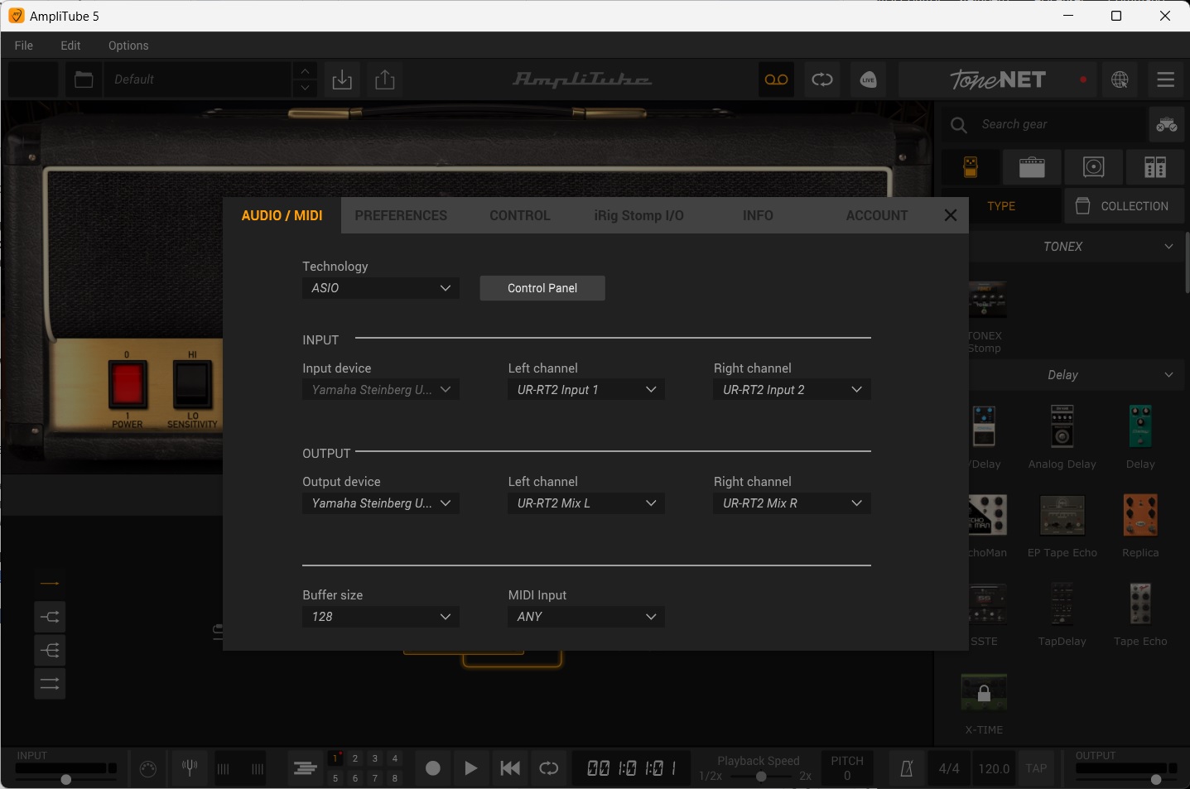Open the MIDI Input dropdown
This screenshot has width=1190, height=789.
(x=585, y=616)
